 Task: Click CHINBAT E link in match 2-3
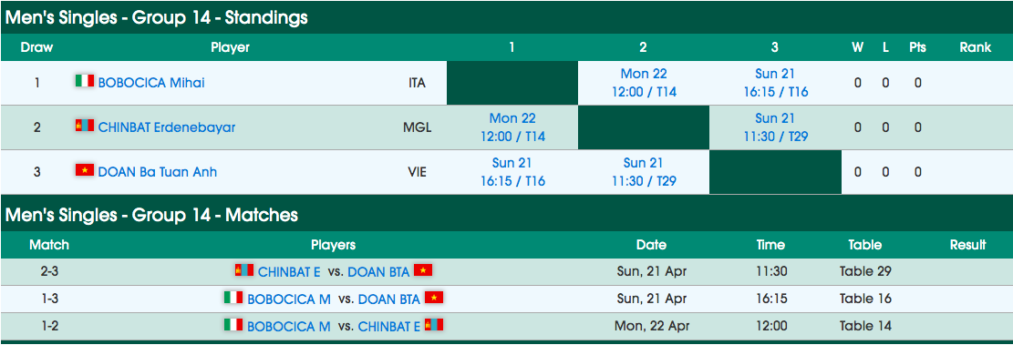tap(289, 272)
